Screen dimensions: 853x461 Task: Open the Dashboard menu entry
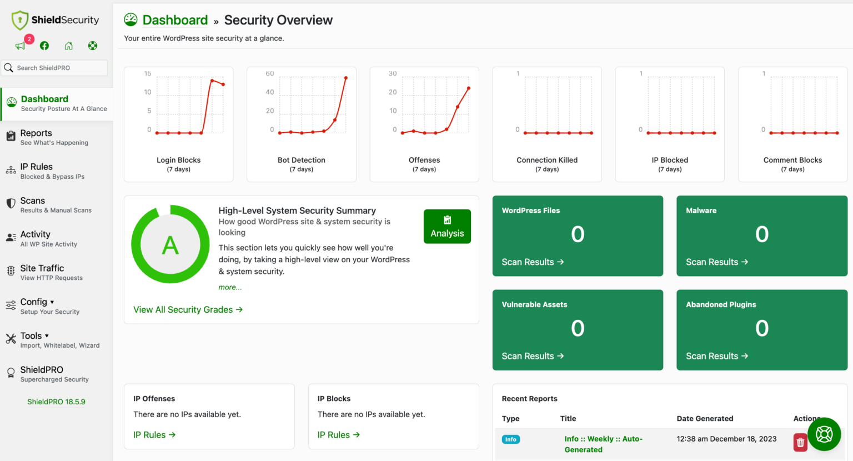point(44,99)
